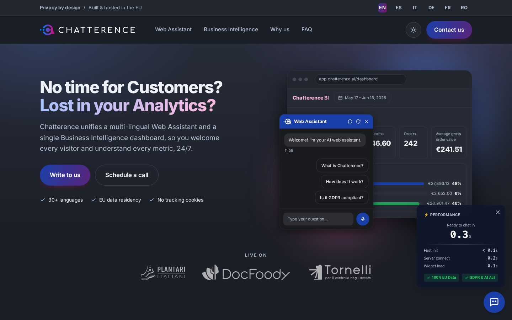Switch language to RO
This screenshot has height=320, width=512.
(x=464, y=7)
